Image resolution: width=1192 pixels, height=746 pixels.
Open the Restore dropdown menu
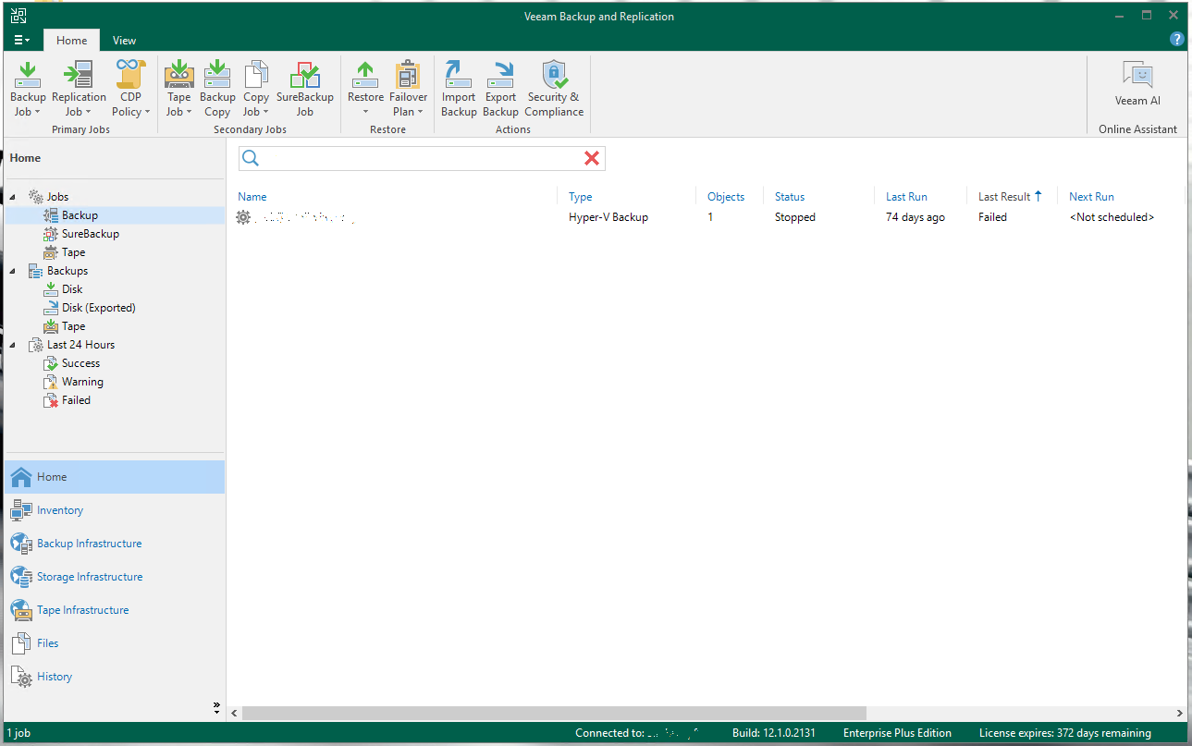tap(365, 112)
